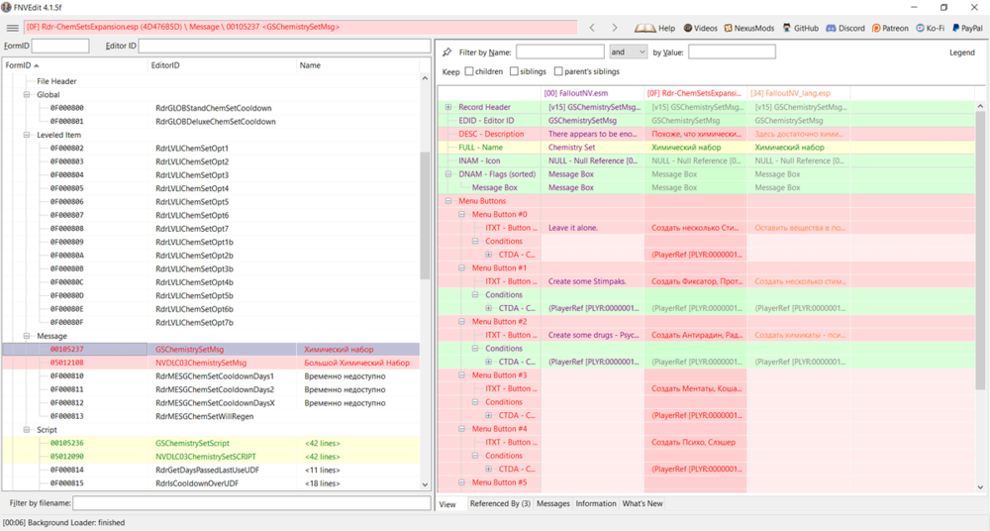Navigate back with the left arrow
This screenshot has height=531, width=990.
(592, 28)
